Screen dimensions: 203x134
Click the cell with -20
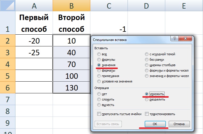point(34,40)
